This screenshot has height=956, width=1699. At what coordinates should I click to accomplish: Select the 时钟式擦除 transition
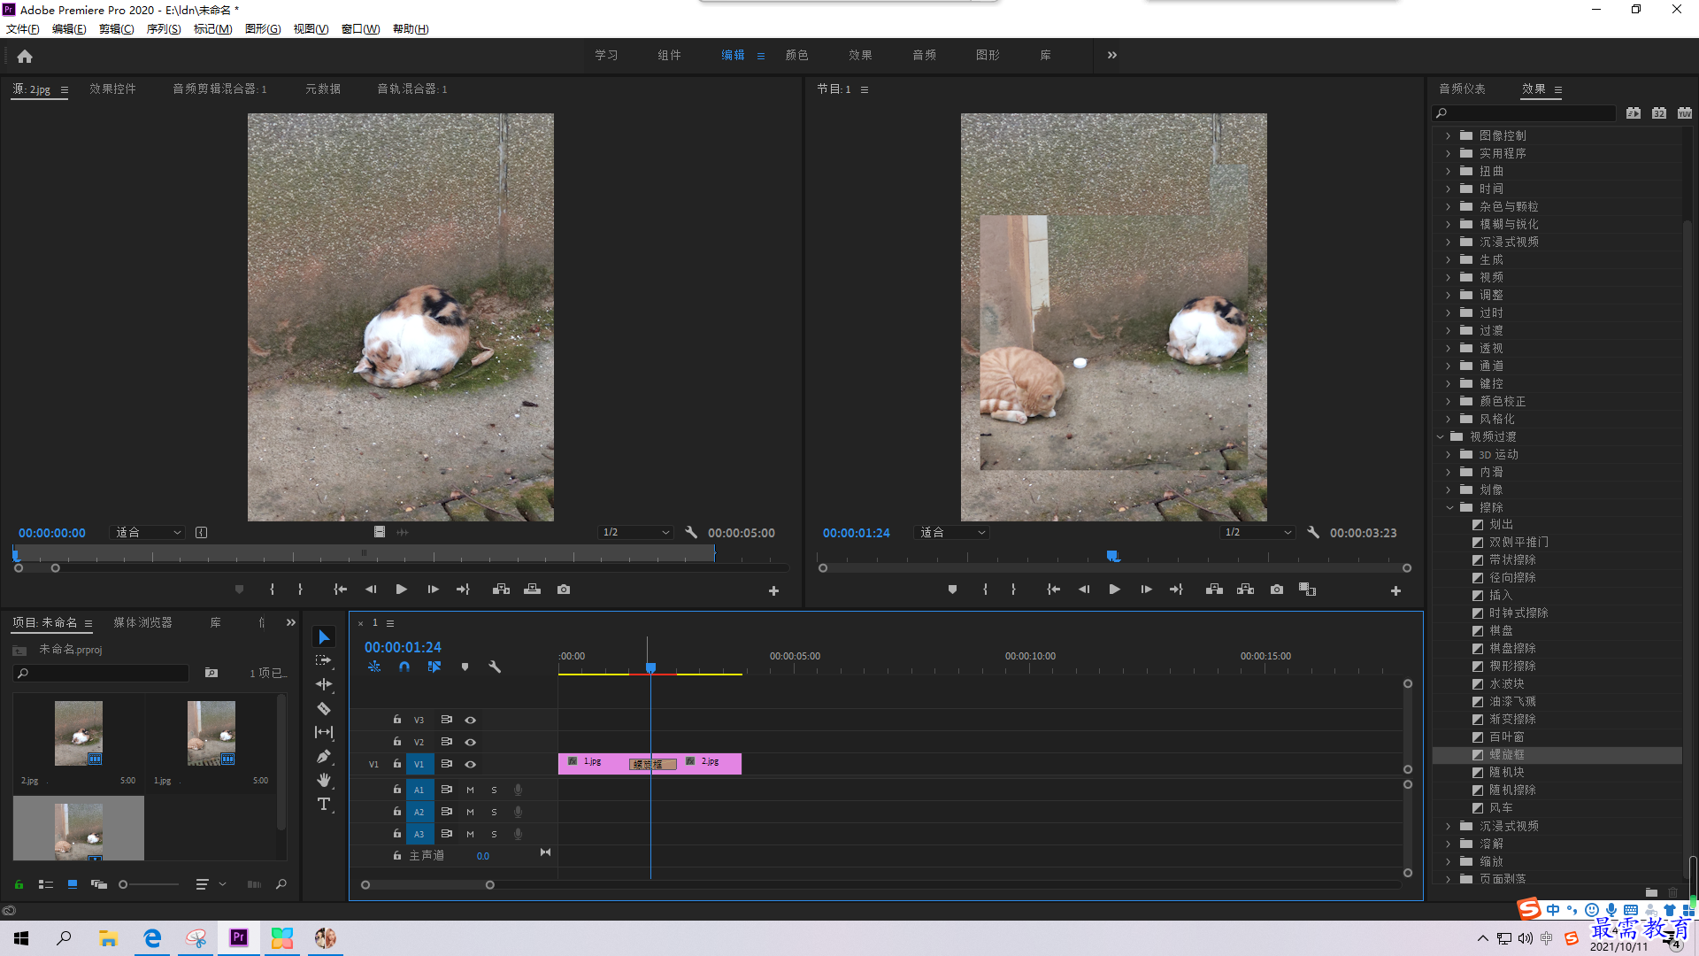(1518, 613)
